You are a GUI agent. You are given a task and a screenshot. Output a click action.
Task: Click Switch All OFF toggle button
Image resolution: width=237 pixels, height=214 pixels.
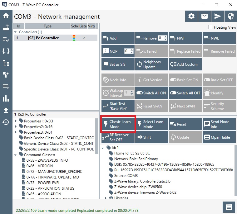click(185, 93)
